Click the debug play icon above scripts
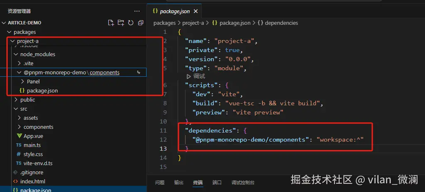This screenshot has height=192, width=425. pyautogui.click(x=189, y=76)
